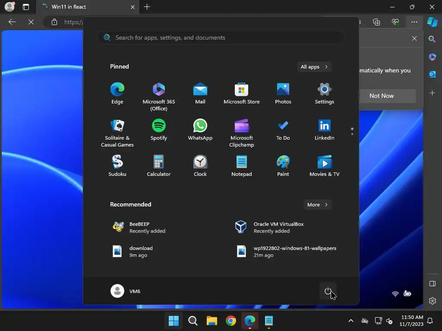Launch Calculator
This screenshot has height=331, width=442.
click(x=159, y=166)
